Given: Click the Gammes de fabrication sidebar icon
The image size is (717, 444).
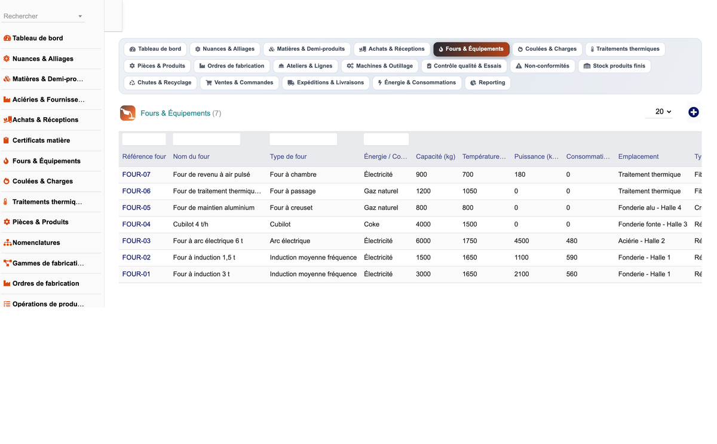Looking at the screenshot, I should (x=7, y=263).
